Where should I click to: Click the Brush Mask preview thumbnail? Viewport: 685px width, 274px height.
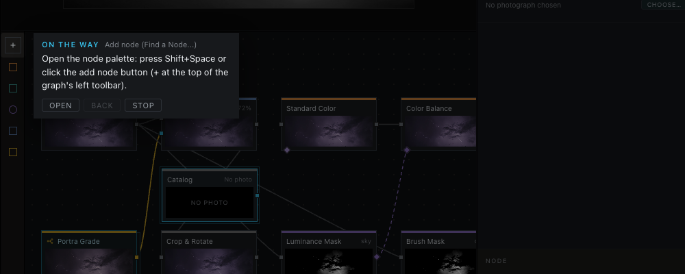(x=440, y=261)
